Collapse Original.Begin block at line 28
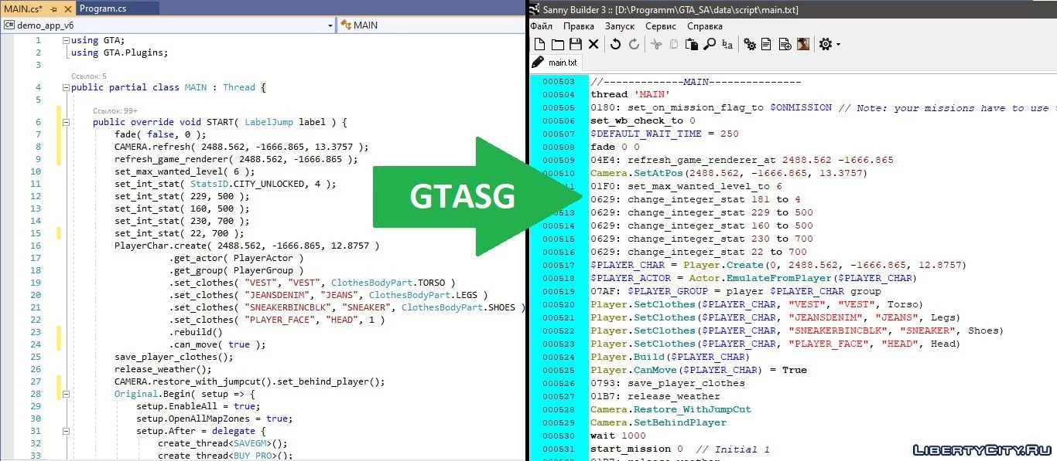This screenshot has width=1057, height=461. coord(66,394)
